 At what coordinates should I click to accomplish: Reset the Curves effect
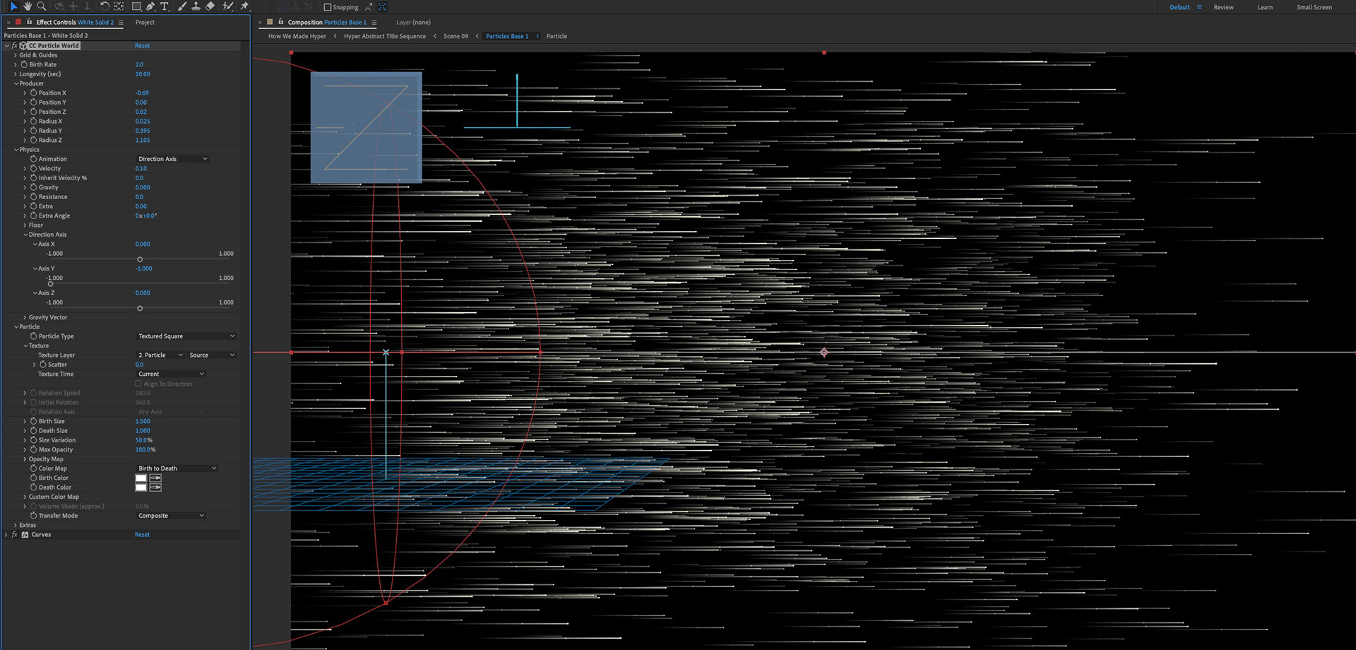[x=142, y=535]
